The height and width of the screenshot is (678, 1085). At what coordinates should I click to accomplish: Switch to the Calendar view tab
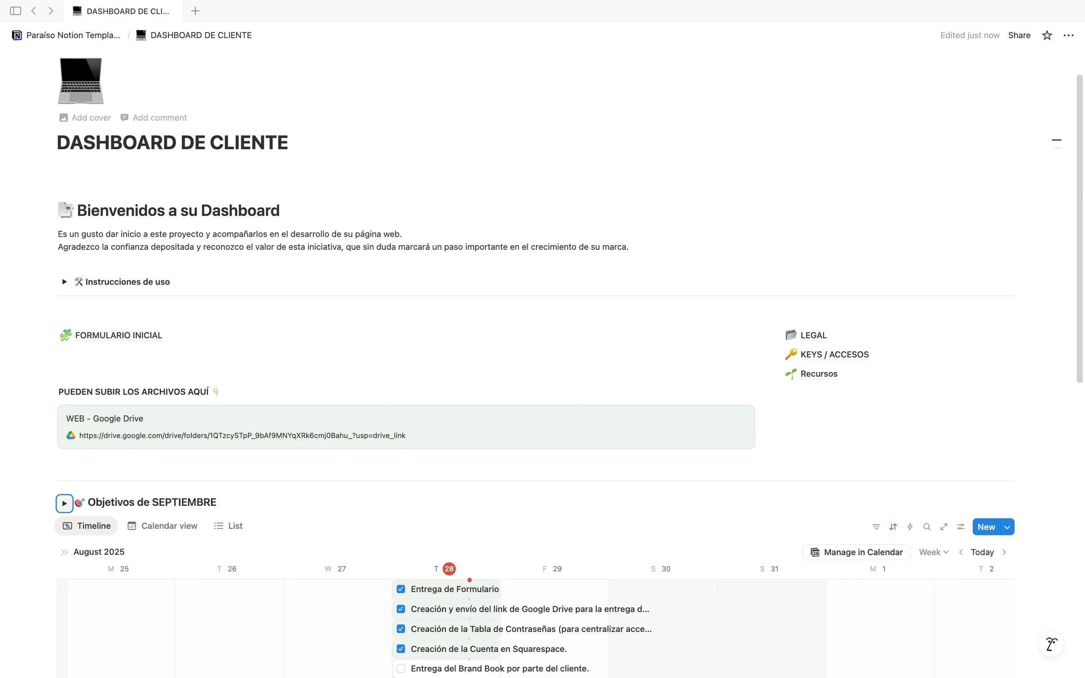tap(162, 526)
